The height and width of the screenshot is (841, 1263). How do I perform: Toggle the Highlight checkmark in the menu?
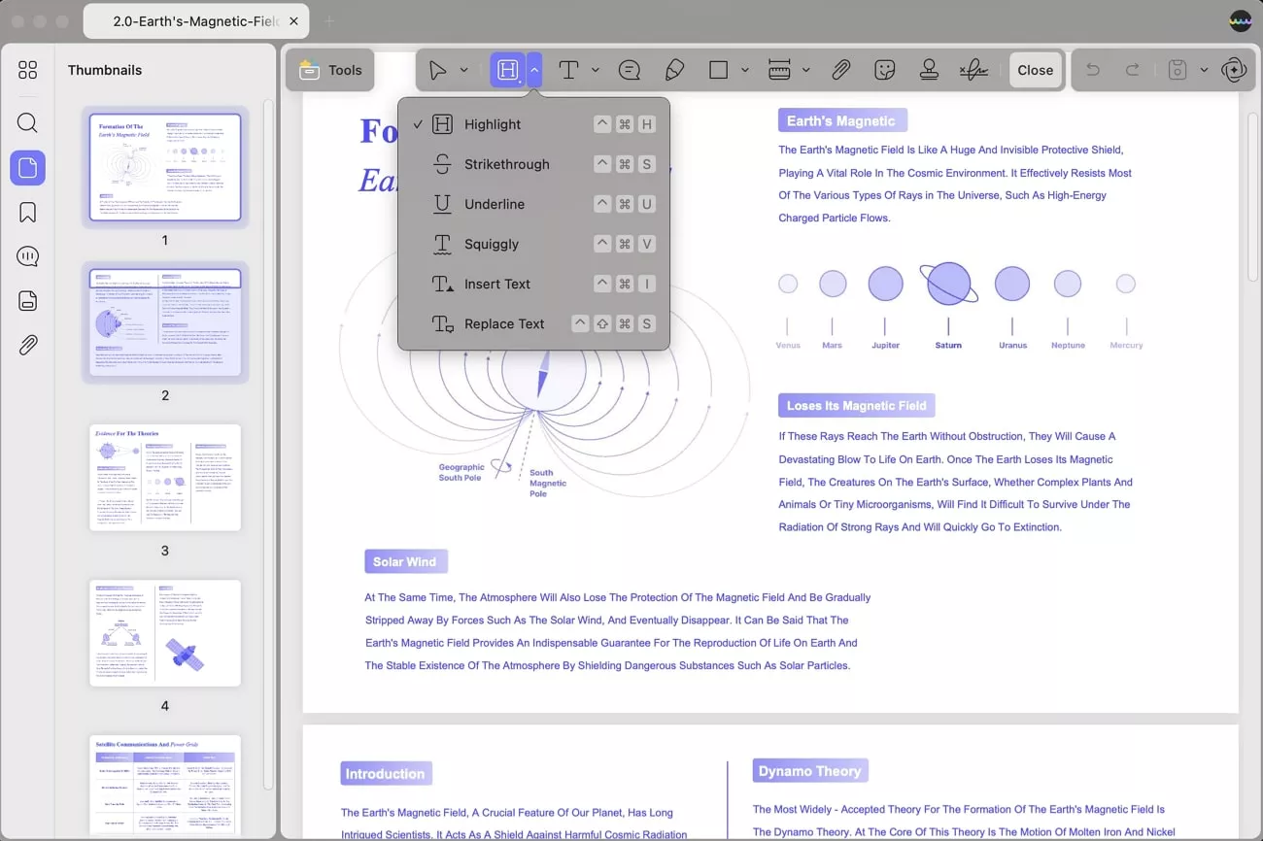pos(418,123)
